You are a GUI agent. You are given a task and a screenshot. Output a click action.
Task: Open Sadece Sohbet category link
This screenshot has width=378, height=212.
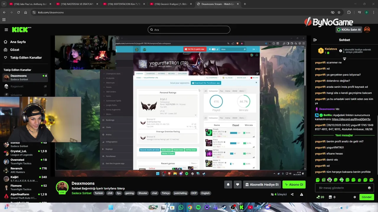coord(82,193)
